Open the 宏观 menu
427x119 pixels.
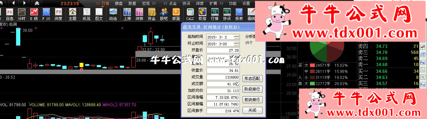[x=146, y=4]
